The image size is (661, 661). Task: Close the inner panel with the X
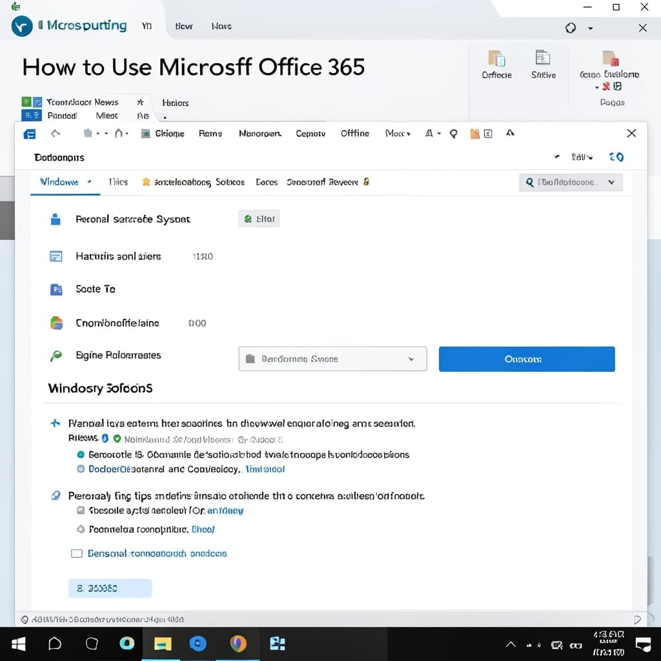(631, 133)
